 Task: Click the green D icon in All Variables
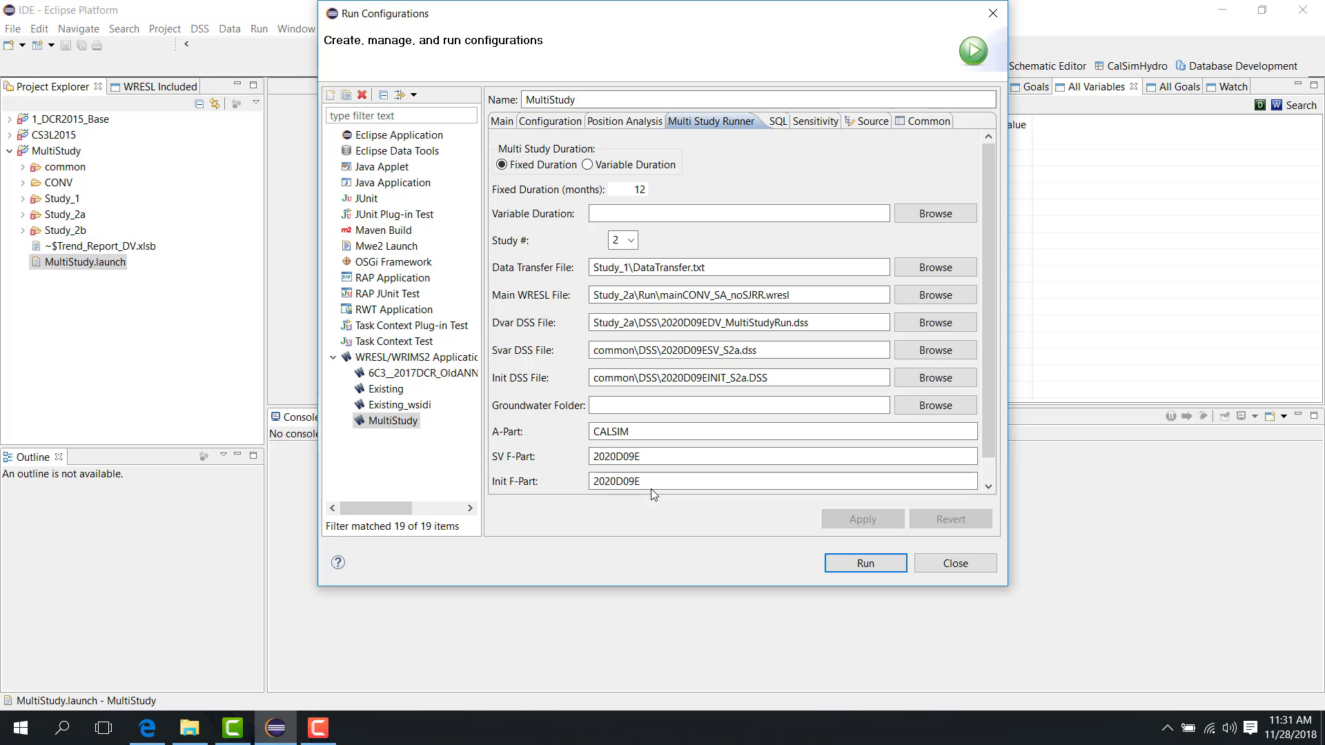[x=1260, y=105]
